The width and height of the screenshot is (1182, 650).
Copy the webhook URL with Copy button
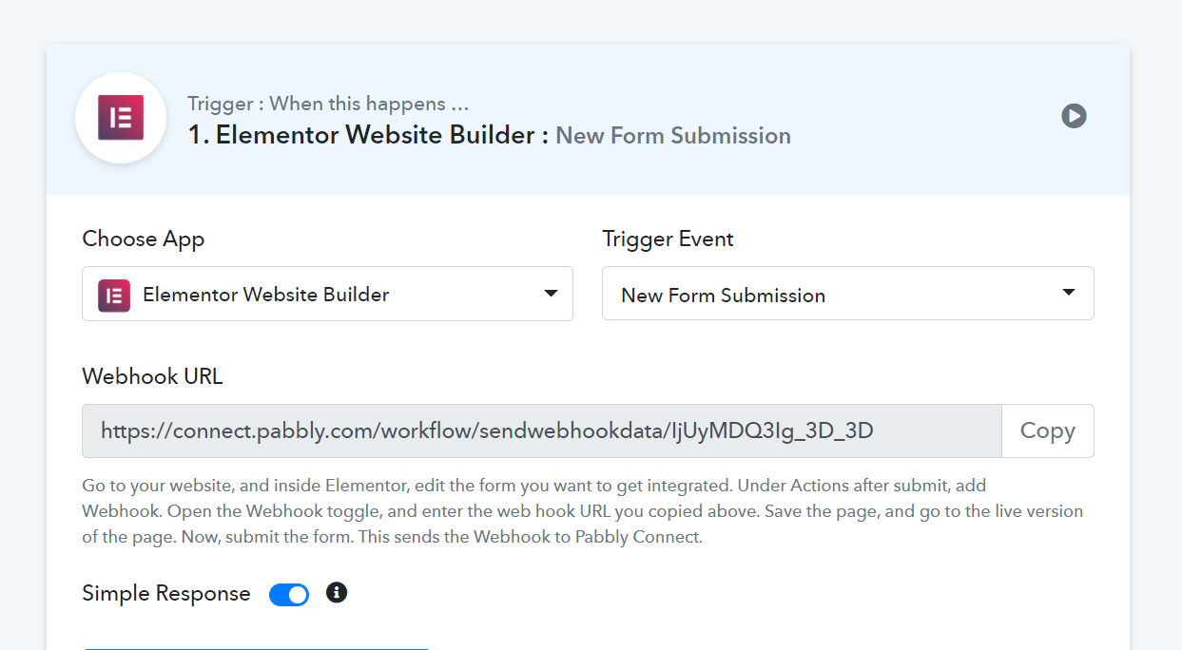(x=1048, y=430)
